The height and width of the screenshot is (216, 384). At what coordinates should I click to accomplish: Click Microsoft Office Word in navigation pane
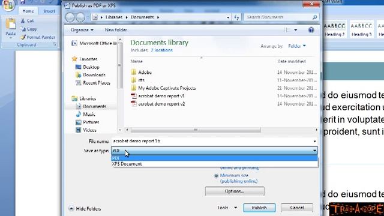tap(94, 43)
